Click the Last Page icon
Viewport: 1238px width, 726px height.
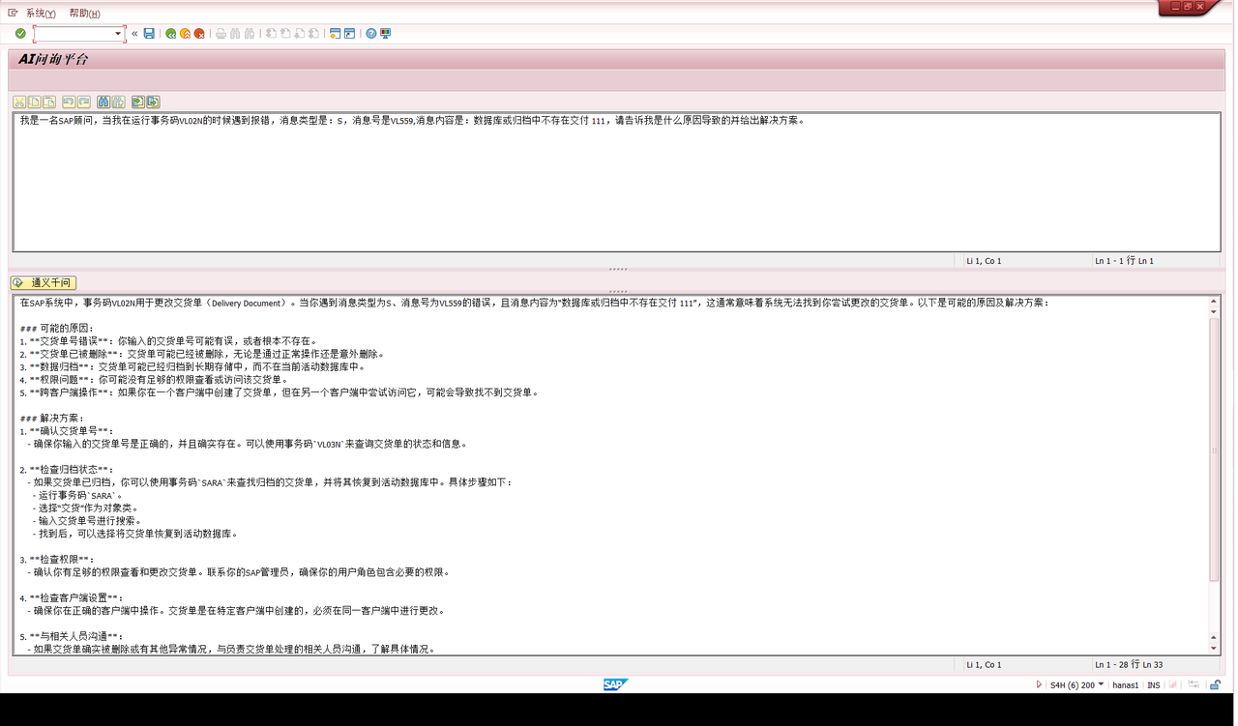click(x=313, y=33)
